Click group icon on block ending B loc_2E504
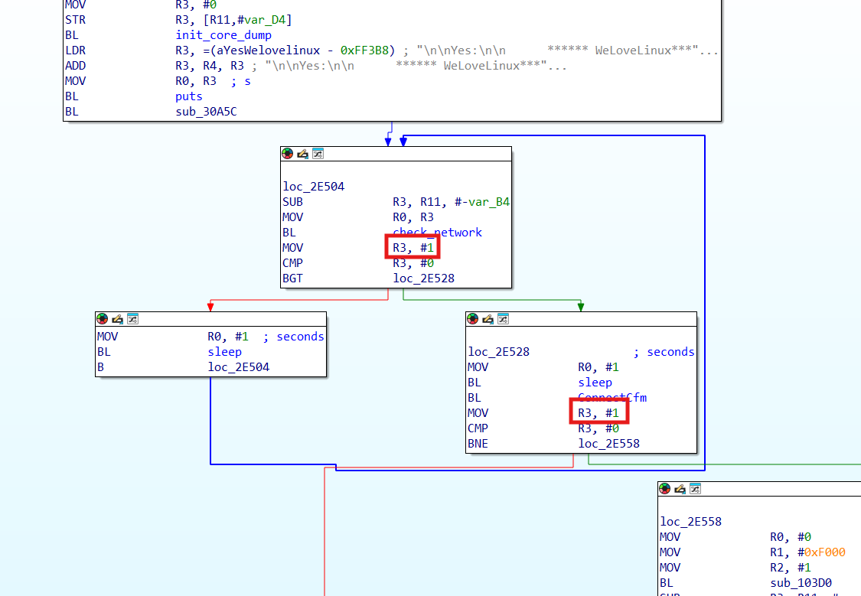 [x=133, y=319]
